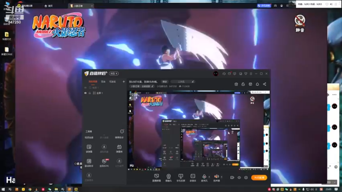The width and height of the screenshot is (342, 192).
Task: Click the popularity flame count 112438
Action: pos(184,87)
